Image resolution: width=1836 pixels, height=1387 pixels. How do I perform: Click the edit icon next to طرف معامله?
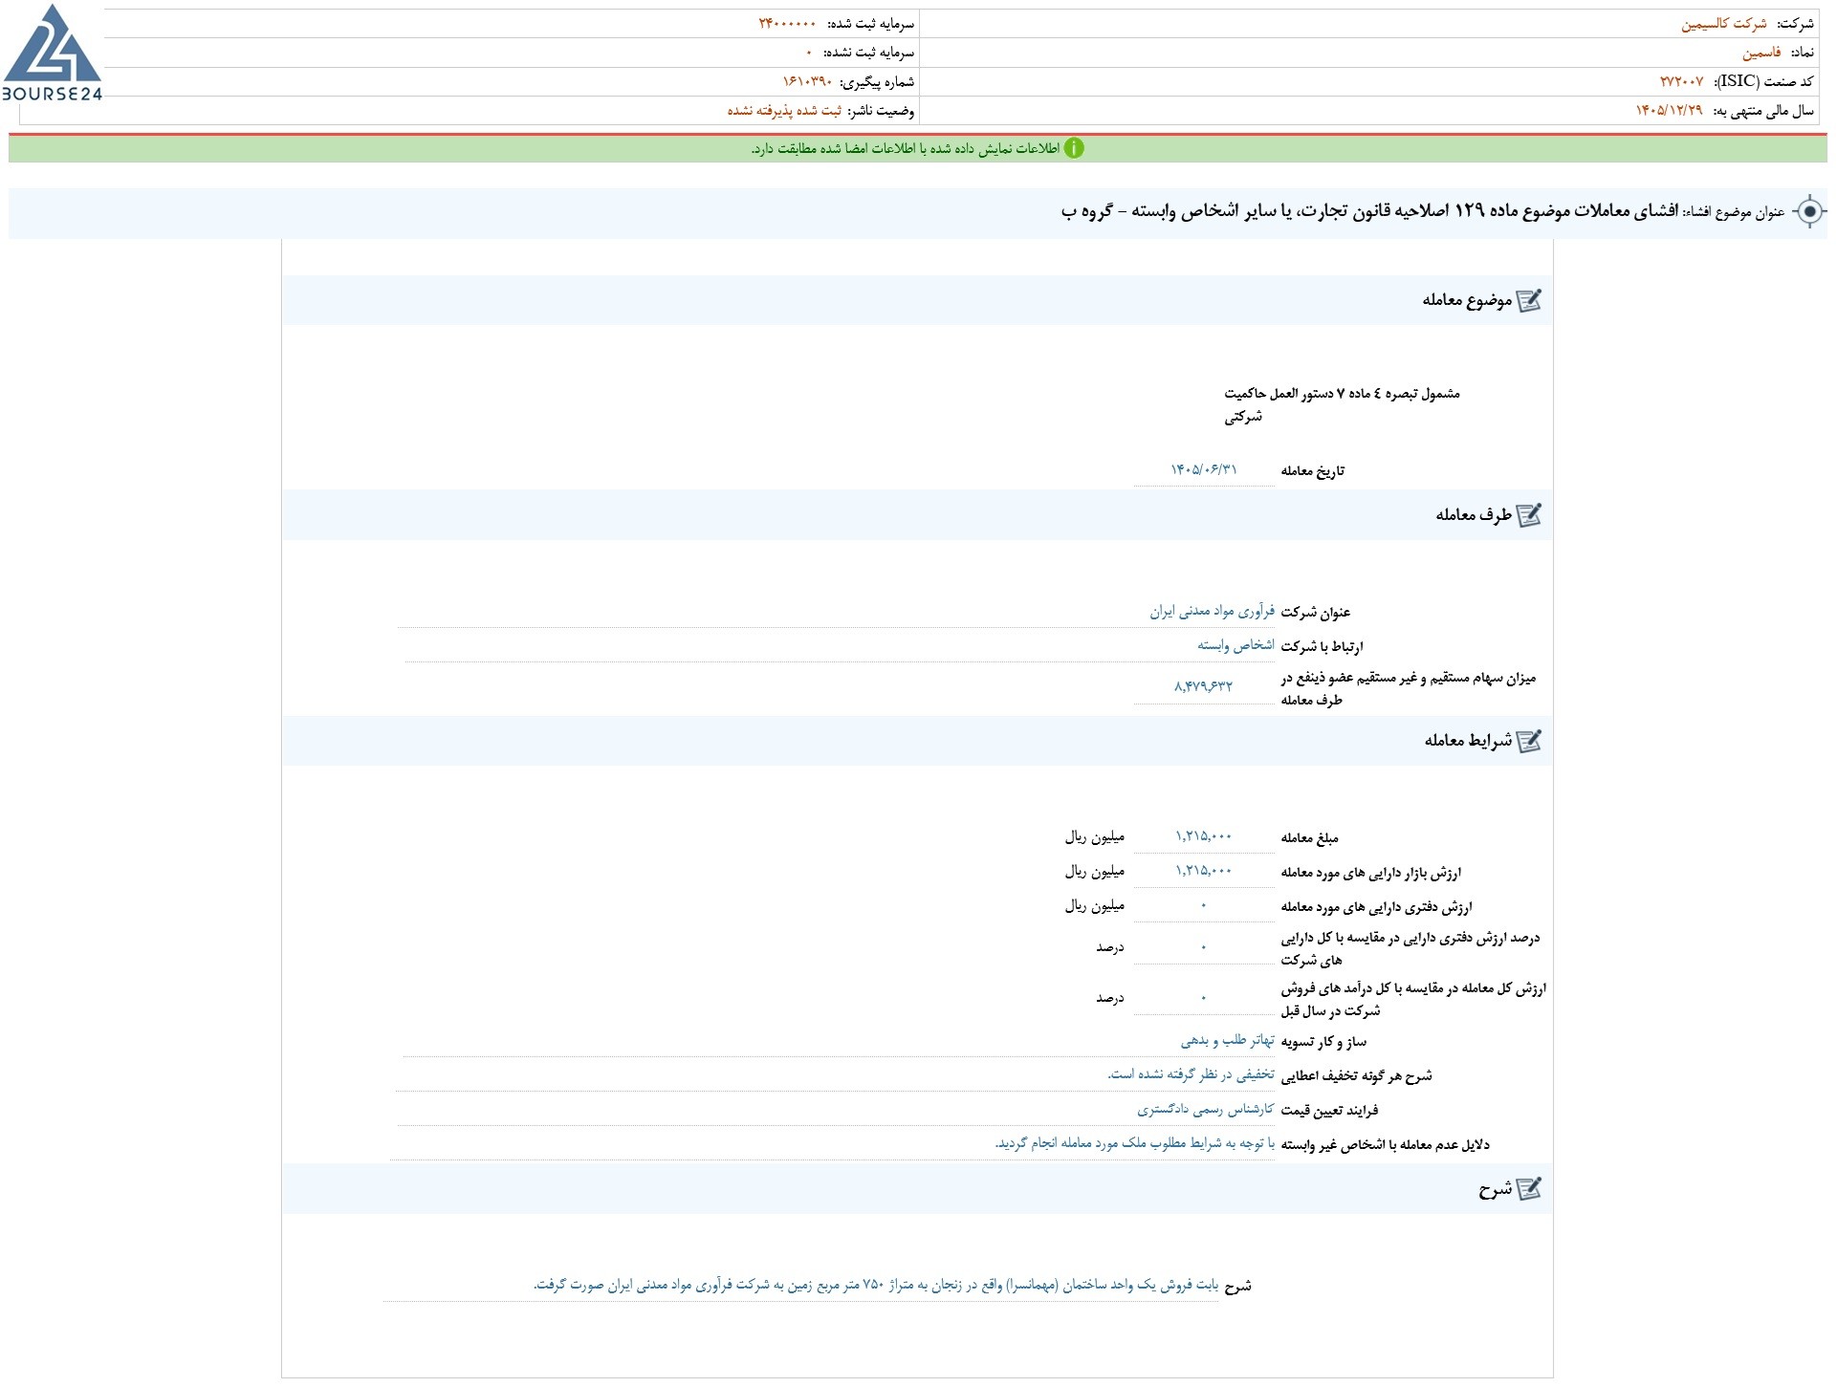pyautogui.click(x=1530, y=515)
